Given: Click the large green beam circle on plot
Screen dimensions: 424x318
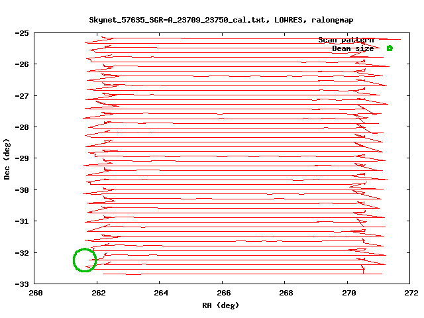Looking at the screenshot, I should point(85,260).
